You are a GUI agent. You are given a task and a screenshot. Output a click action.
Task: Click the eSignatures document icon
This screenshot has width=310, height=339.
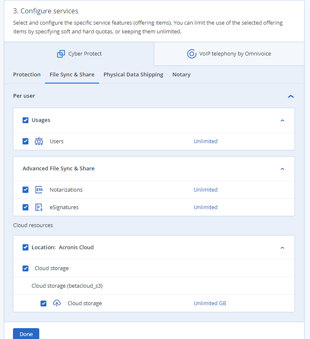tap(39, 207)
